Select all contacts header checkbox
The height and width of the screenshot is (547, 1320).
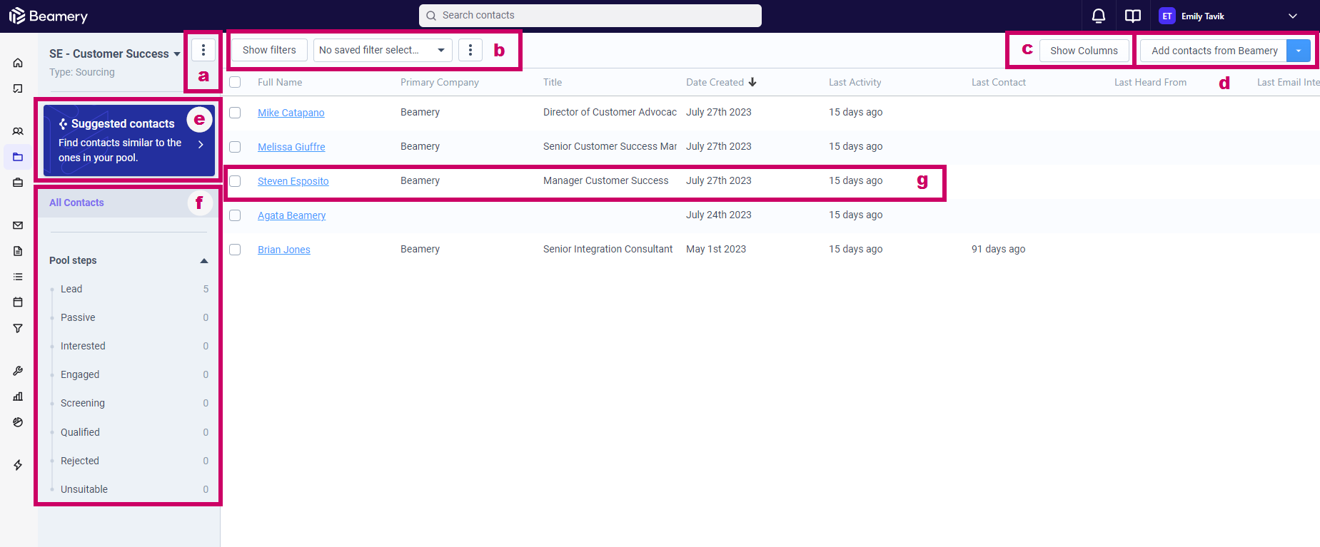click(235, 82)
